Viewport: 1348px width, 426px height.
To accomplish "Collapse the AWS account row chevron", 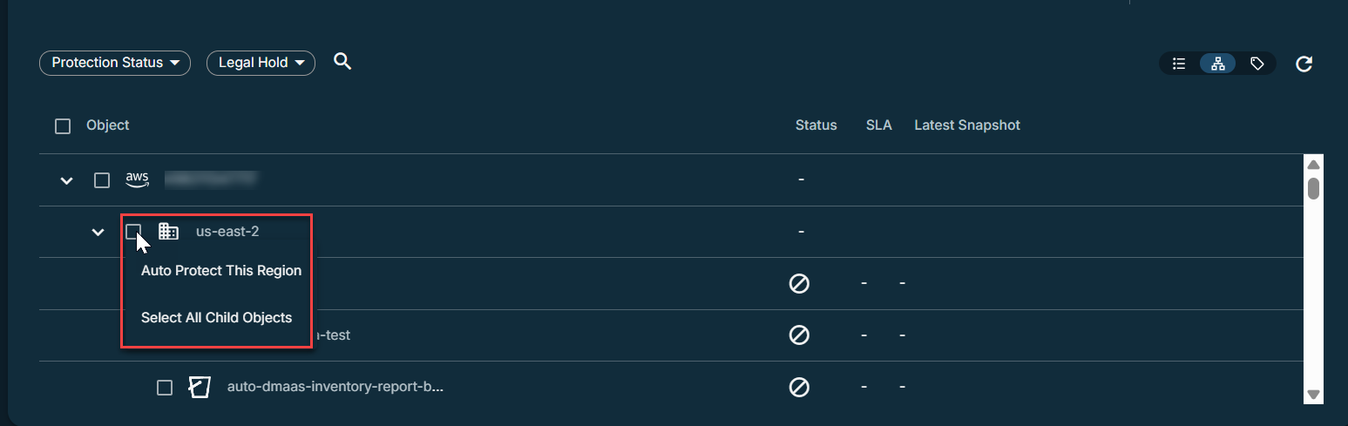I will 66,181.
